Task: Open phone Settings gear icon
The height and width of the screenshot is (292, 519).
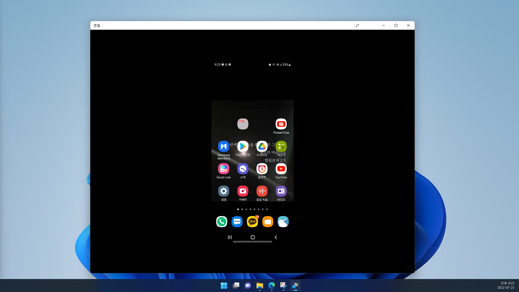Action: coord(224,191)
